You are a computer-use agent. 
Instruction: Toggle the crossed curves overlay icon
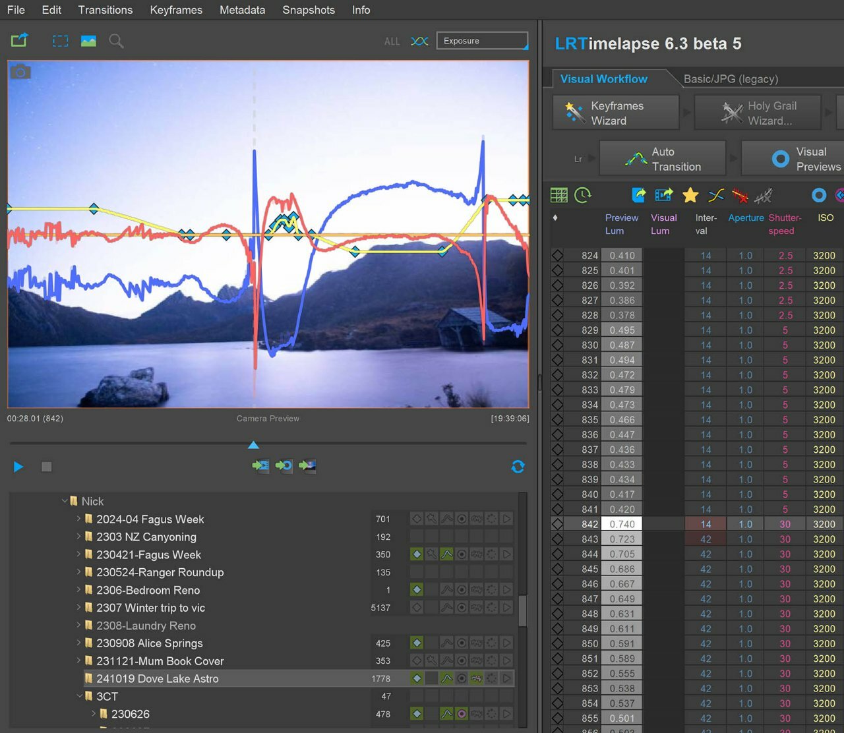(419, 41)
